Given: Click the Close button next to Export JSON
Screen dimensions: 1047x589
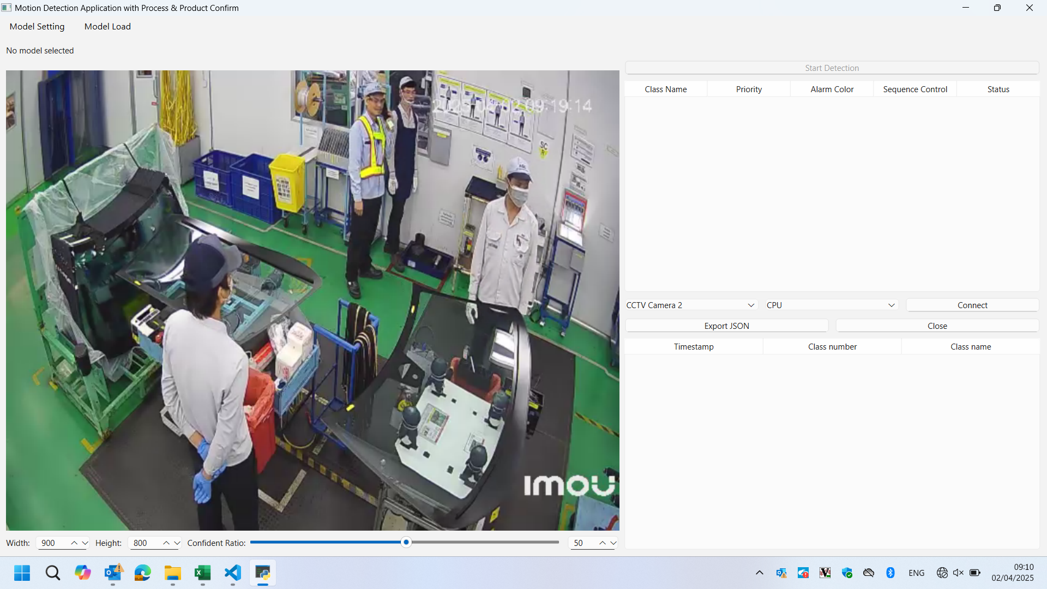Looking at the screenshot, I should click(937, 326).
